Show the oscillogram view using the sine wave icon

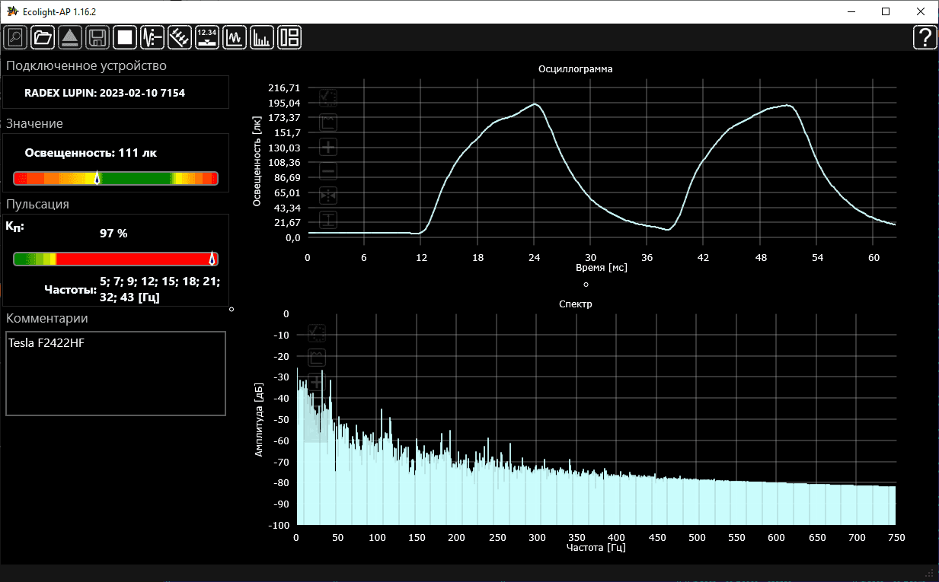tap(235, 37)
